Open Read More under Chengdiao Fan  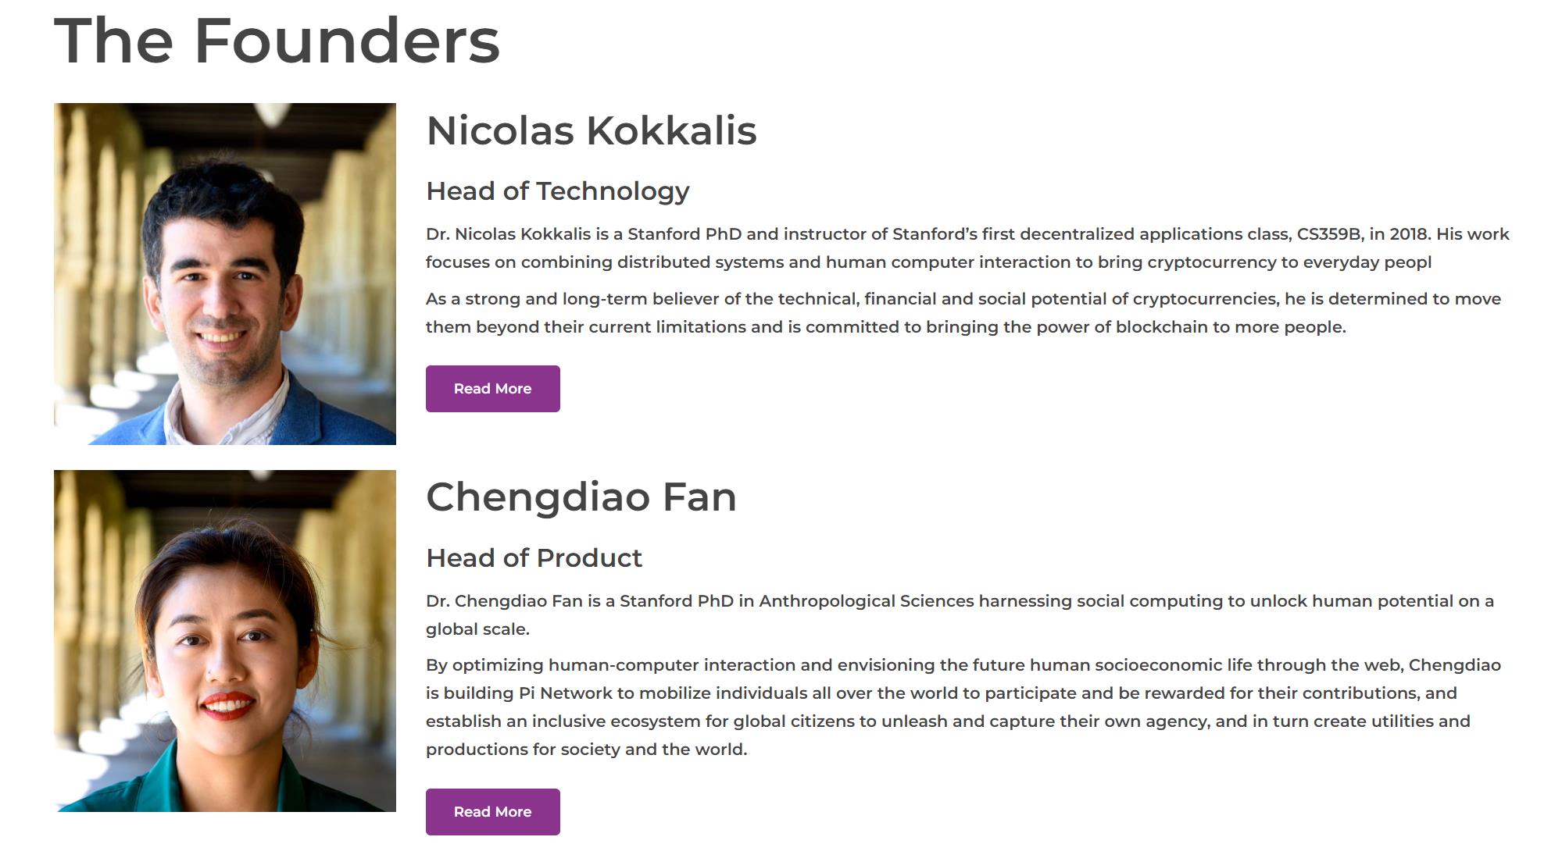pos(492,812)
